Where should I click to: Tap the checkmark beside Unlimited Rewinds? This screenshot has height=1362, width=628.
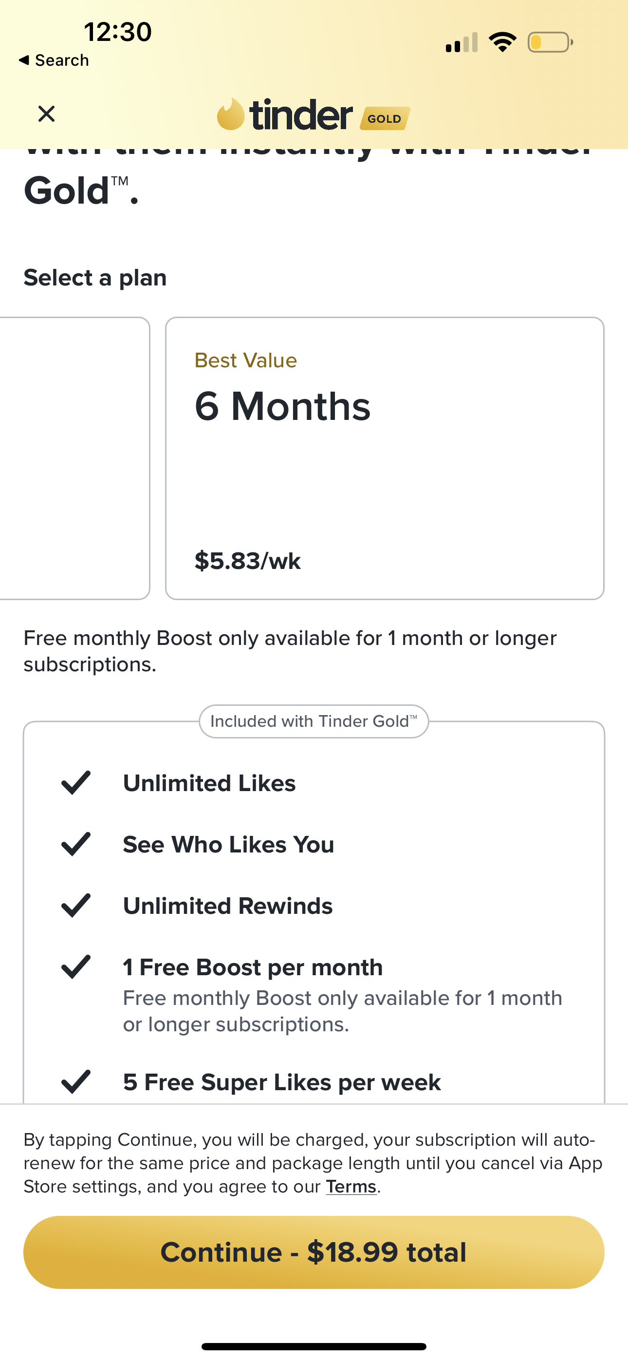76,905
